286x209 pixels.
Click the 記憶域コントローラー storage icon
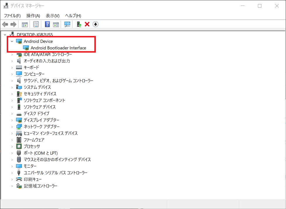click(x=19, y=186)
